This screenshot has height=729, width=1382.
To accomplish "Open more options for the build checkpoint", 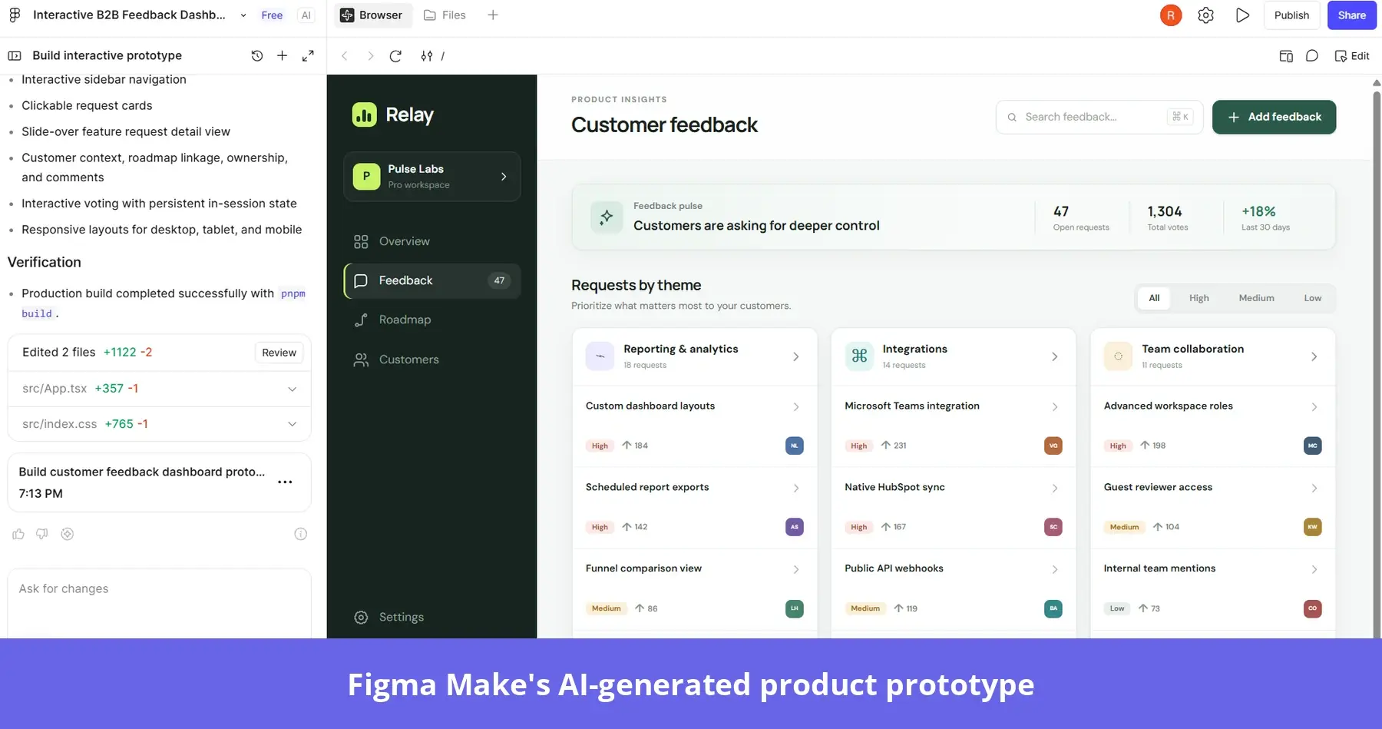I will pos(285,482).
